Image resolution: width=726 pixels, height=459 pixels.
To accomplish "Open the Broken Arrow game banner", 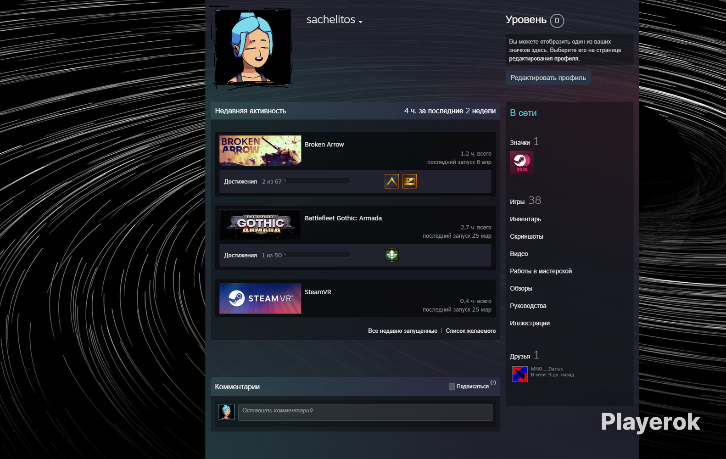I will 260,151.
